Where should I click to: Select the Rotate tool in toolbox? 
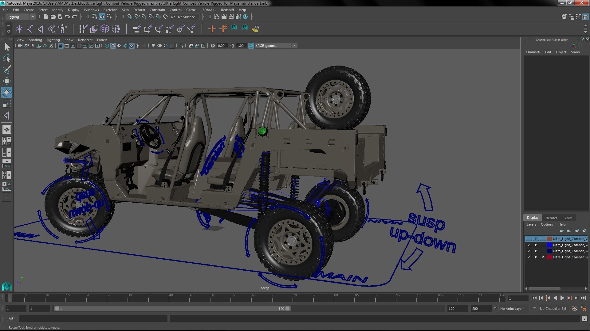[6, 92]
